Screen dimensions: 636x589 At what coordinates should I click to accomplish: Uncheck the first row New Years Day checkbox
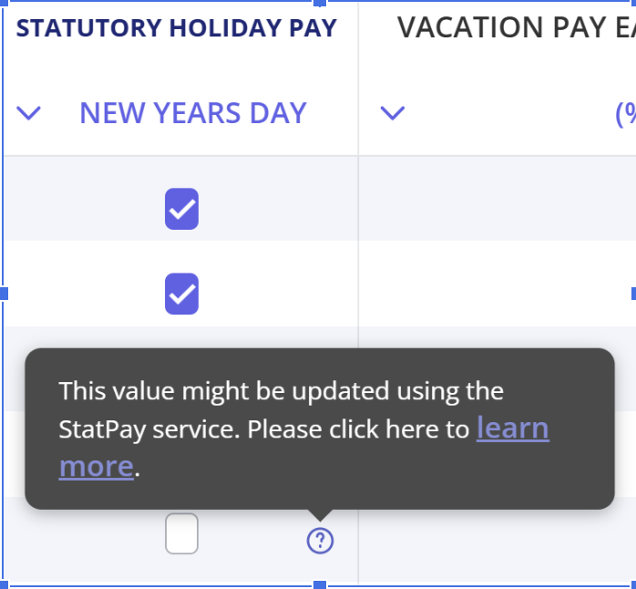pos(181,210)
